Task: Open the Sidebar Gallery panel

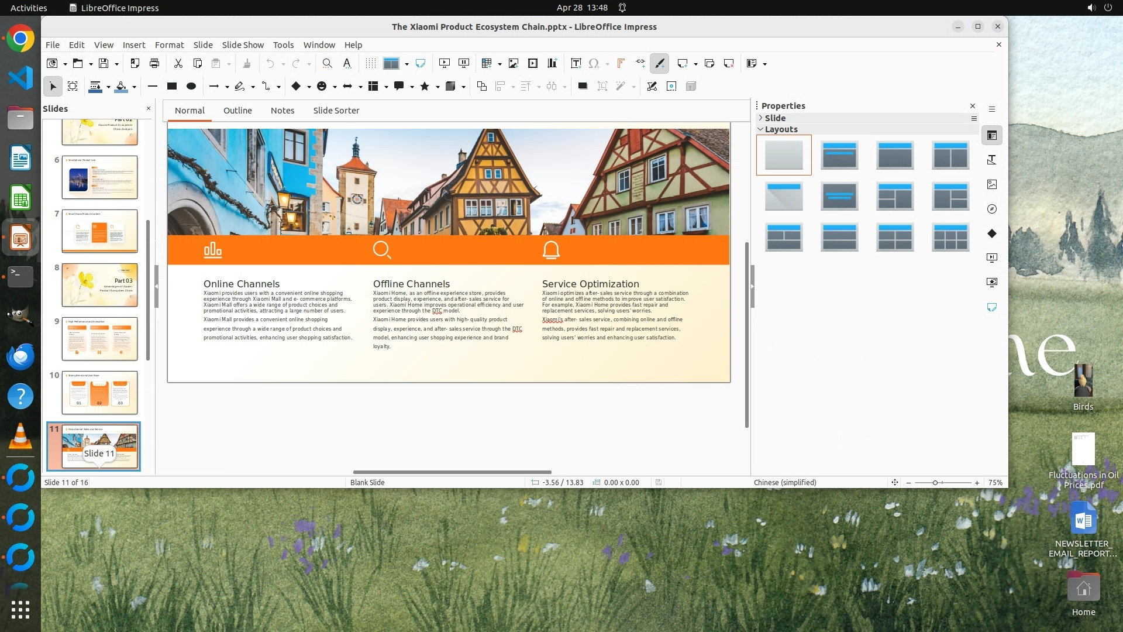Action: point(992,184)
